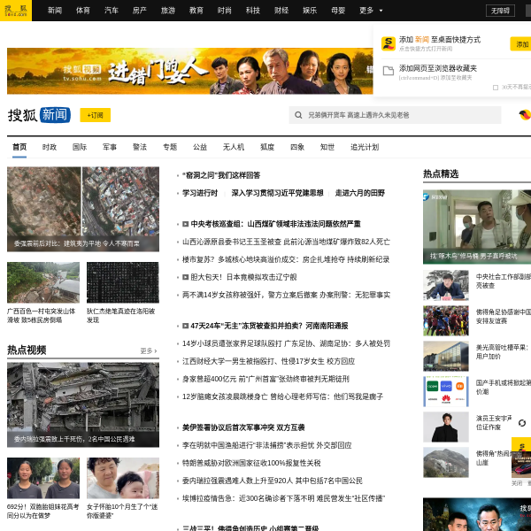Click the yellow 添加 button in popup

click(521, 44)
